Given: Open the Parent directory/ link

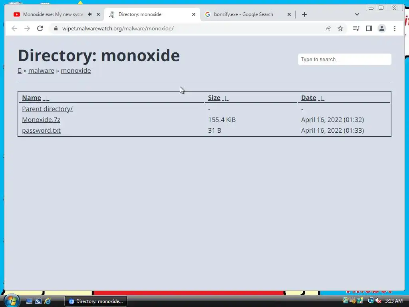Looking at the screenshot, I should [47, 109].
